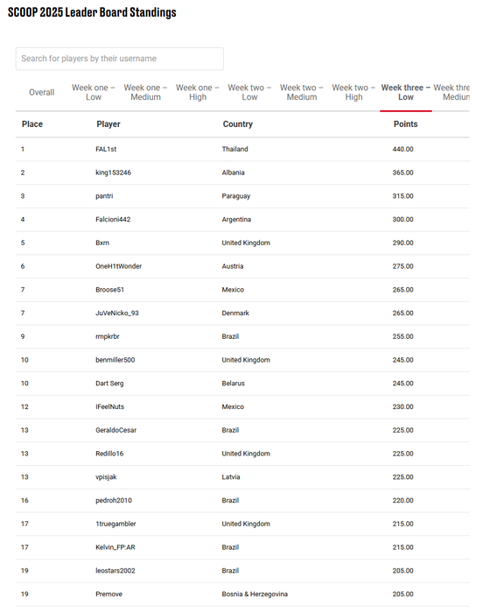Open the Week one – Low tab

point(94,92)
